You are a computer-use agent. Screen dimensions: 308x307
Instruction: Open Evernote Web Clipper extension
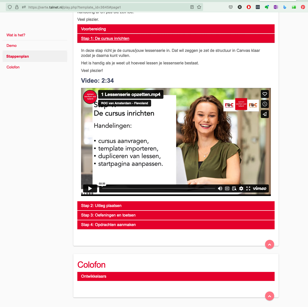click(x=267, y=7)
